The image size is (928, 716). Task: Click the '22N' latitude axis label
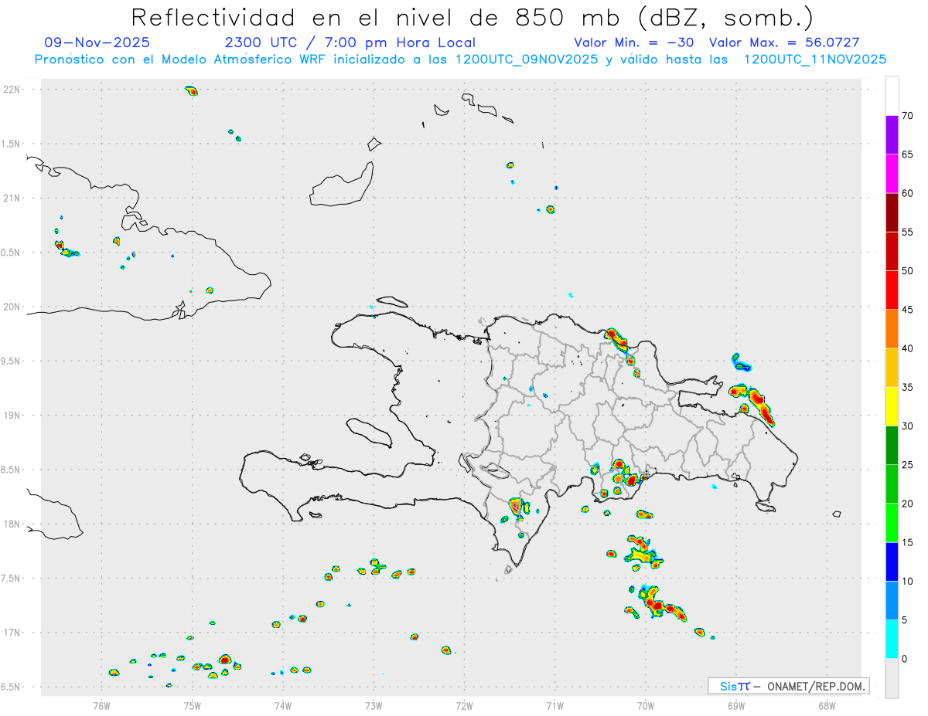click(x=12, y=90)
